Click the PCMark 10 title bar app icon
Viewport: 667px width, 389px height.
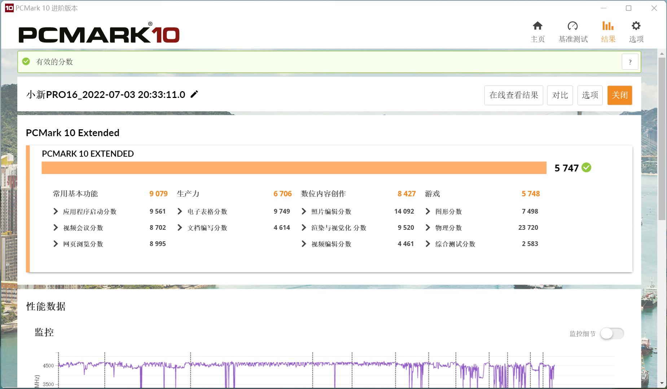tap(9, 8)
